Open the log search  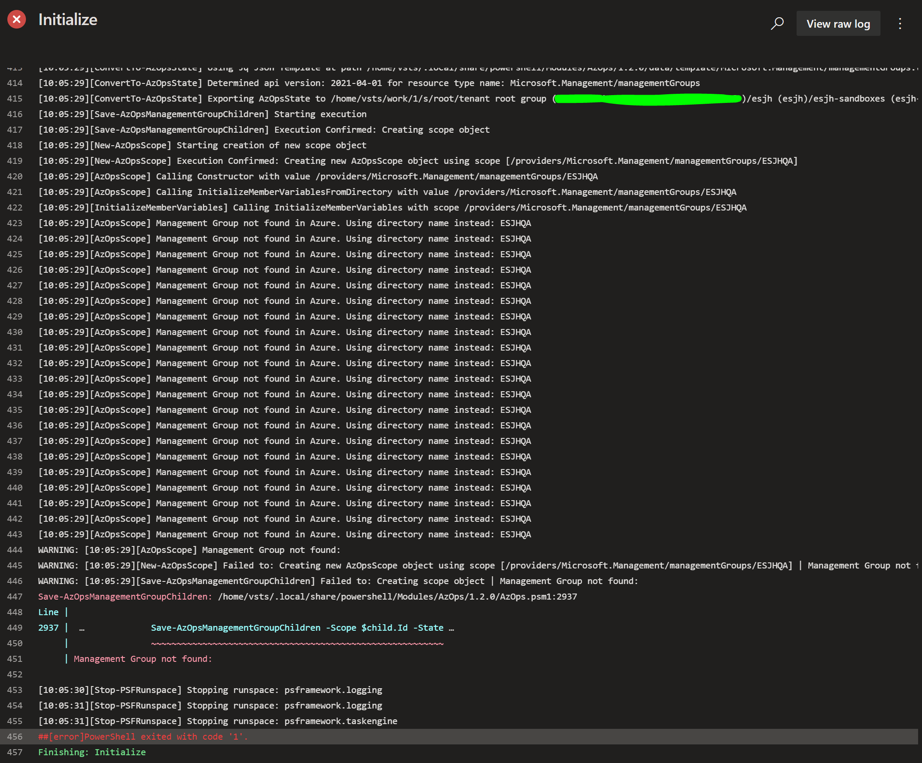pyautogui.click(x=777, y=23)
